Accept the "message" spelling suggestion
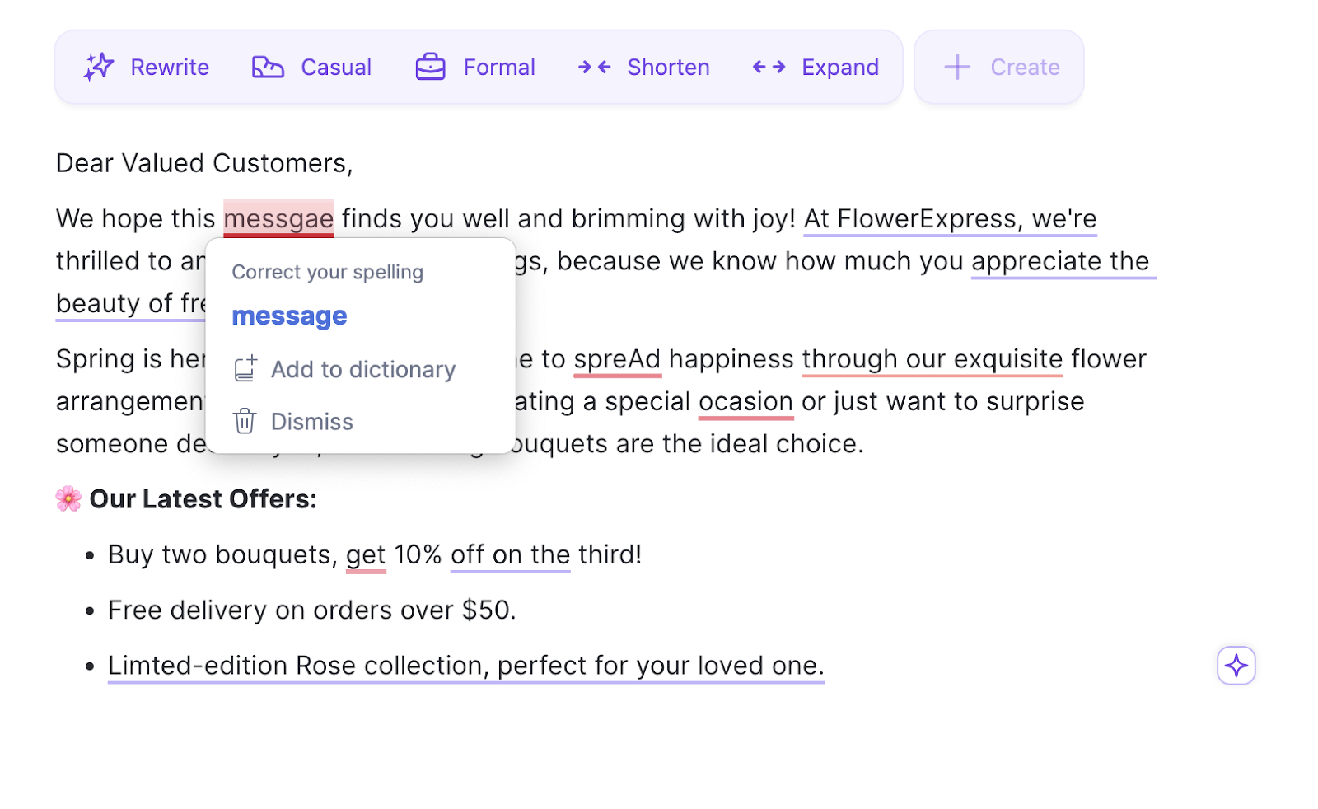Viewport: 1318px width, 809px height. [289, 316]
